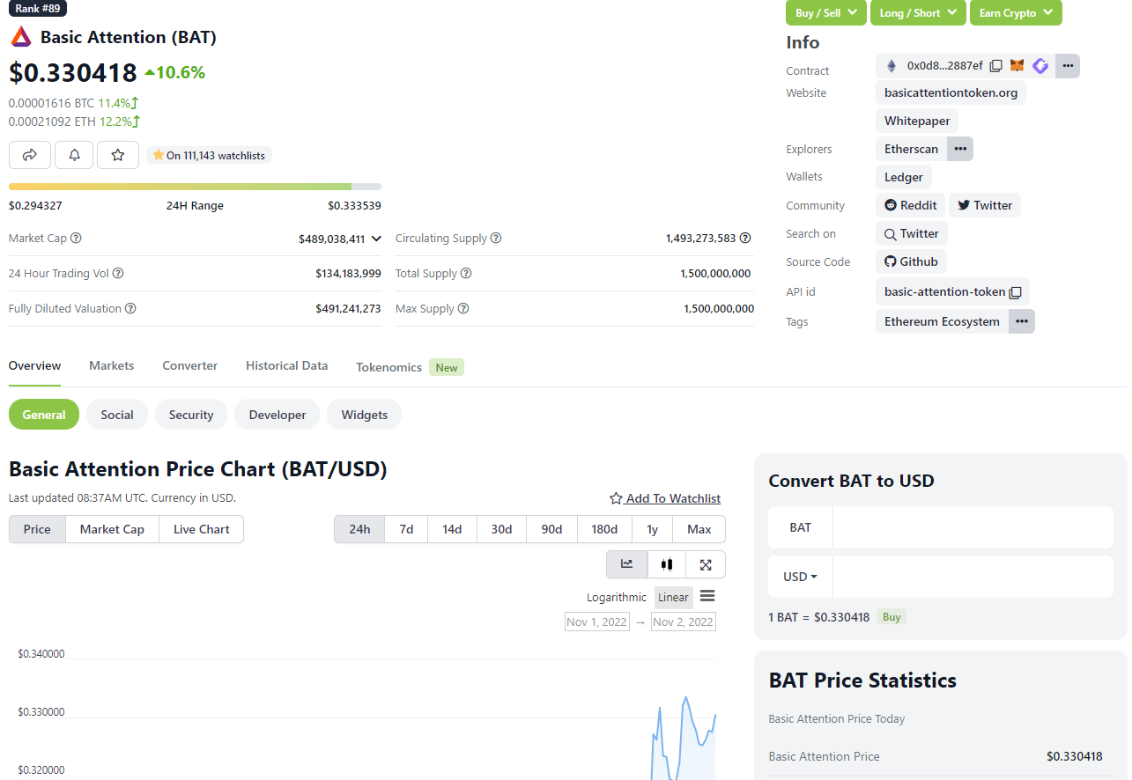This screenshot has width=1132, height=780.
Task: Select the Price chart toggle
Action: pyautogui.click(x=37, y=529)
